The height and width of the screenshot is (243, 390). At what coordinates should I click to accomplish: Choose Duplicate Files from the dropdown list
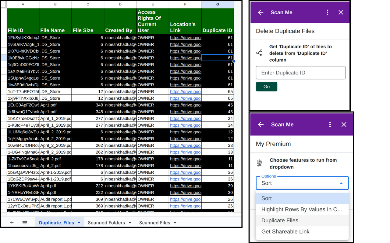pos(302,221)
